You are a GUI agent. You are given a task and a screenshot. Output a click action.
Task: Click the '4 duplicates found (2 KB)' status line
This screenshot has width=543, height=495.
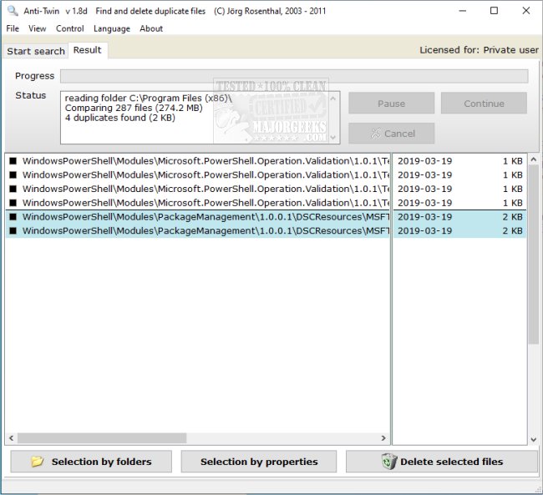point(119,118)
